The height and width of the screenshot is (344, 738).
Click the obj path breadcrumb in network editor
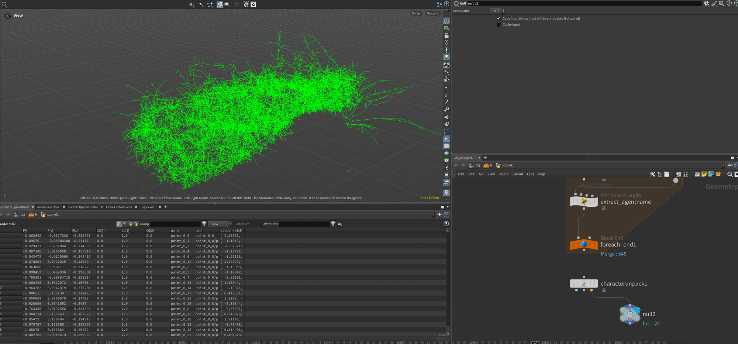point(477,165)
